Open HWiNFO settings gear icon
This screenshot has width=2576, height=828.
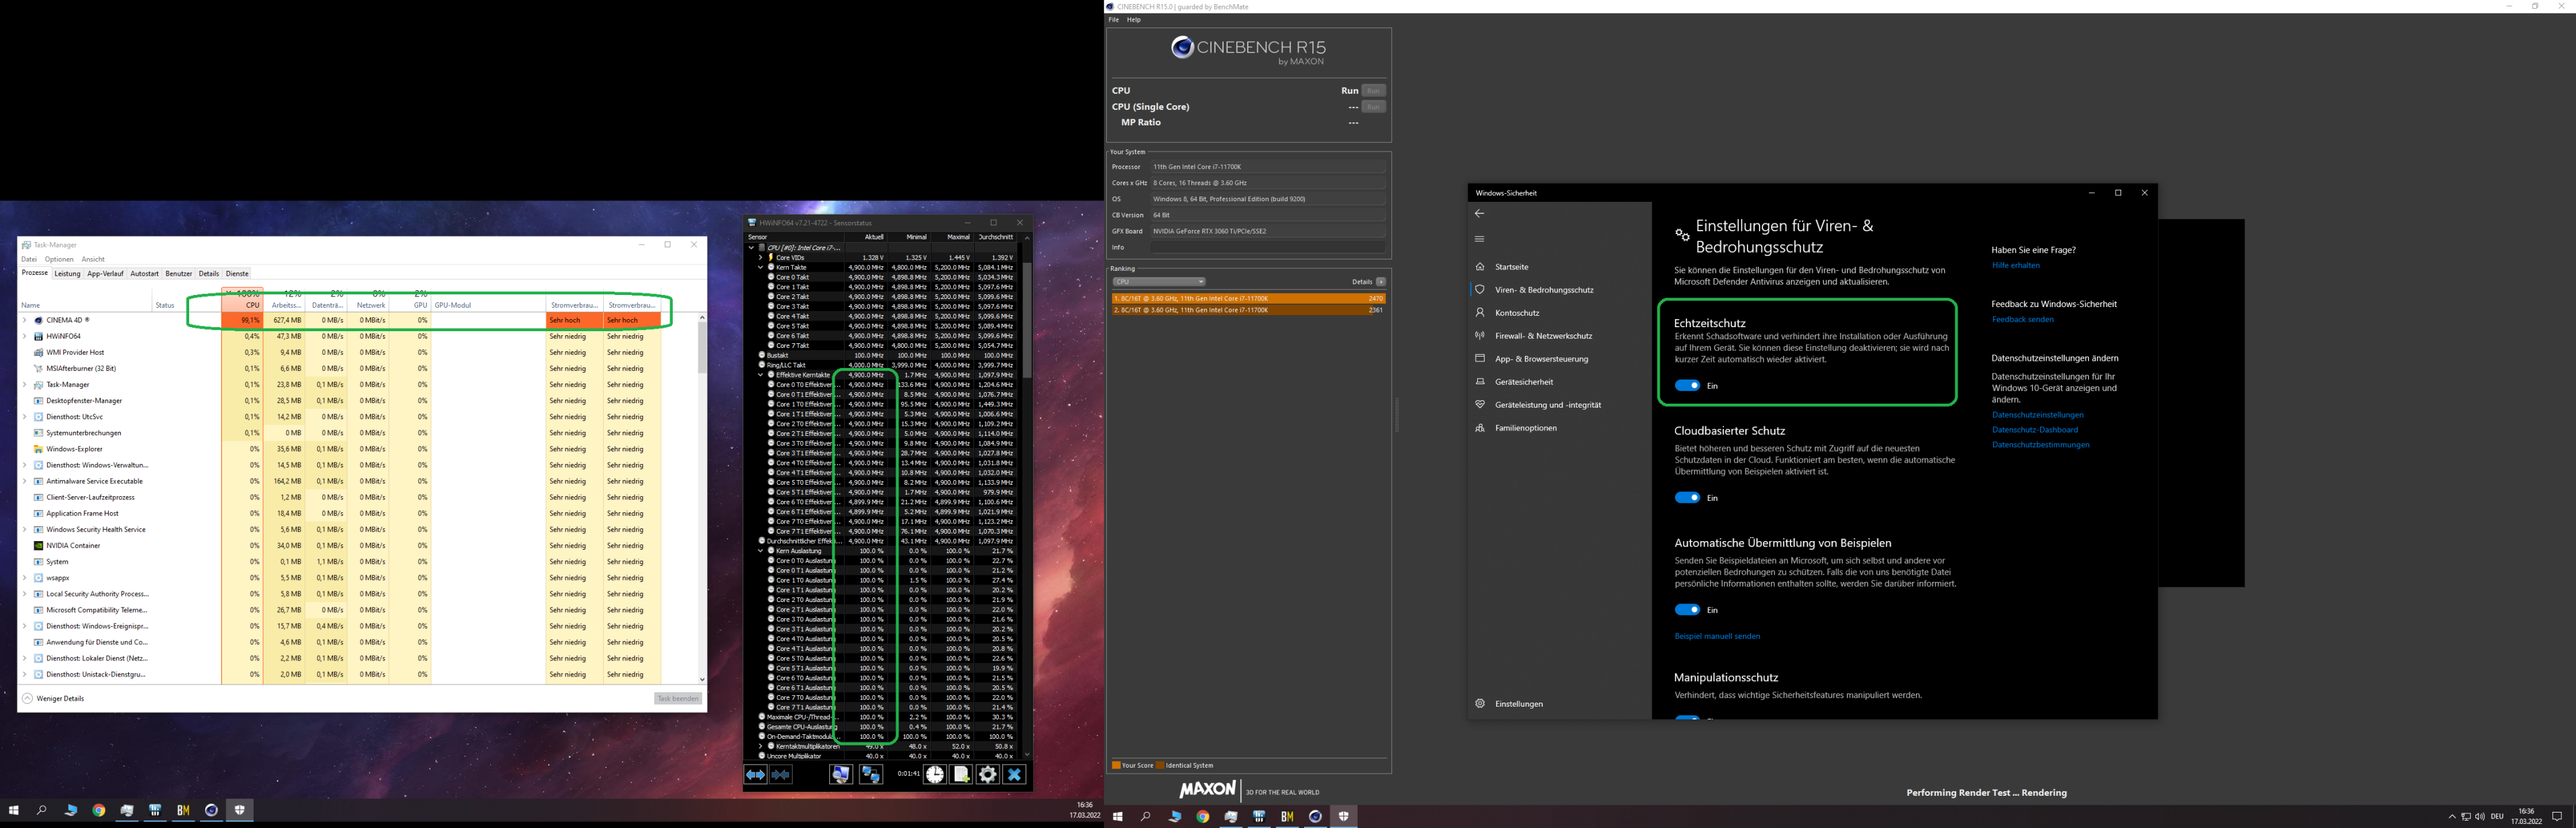click(988, 775)
